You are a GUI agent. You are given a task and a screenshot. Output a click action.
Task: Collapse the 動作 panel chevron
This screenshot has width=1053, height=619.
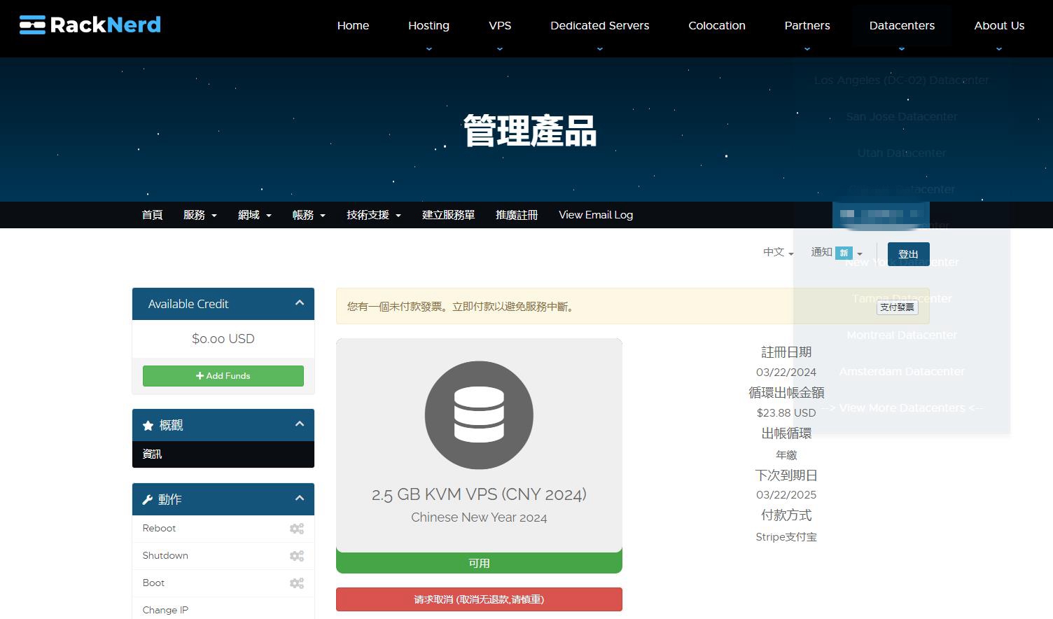(x=300, y=499)
